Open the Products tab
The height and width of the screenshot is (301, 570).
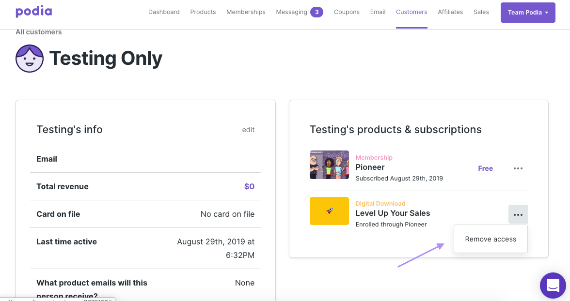203,12
